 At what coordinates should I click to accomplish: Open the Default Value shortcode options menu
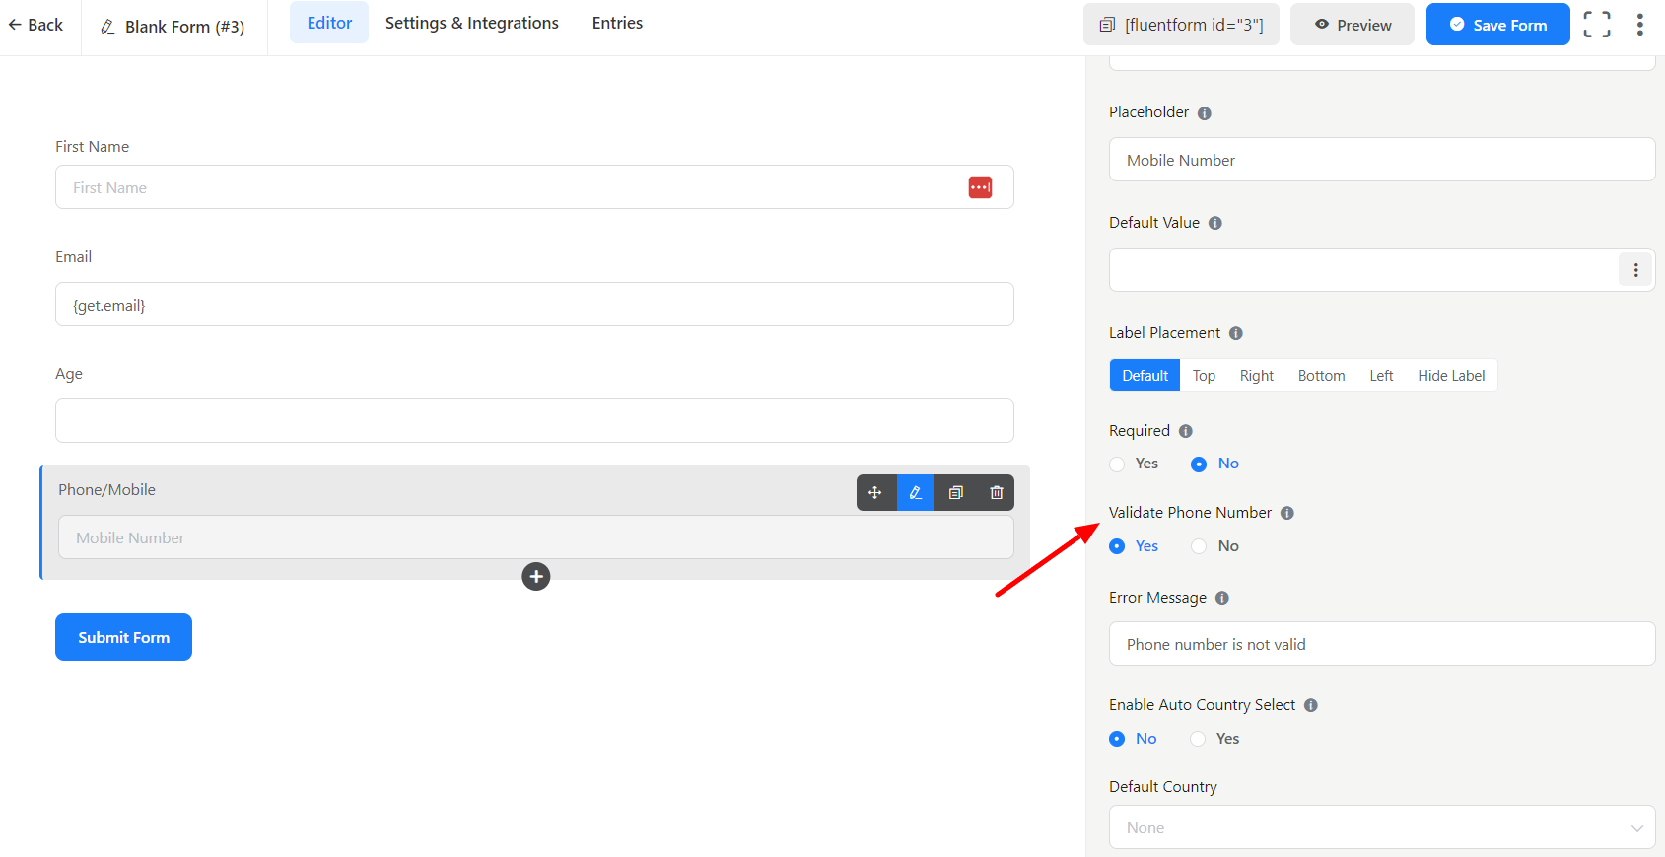1634,270
